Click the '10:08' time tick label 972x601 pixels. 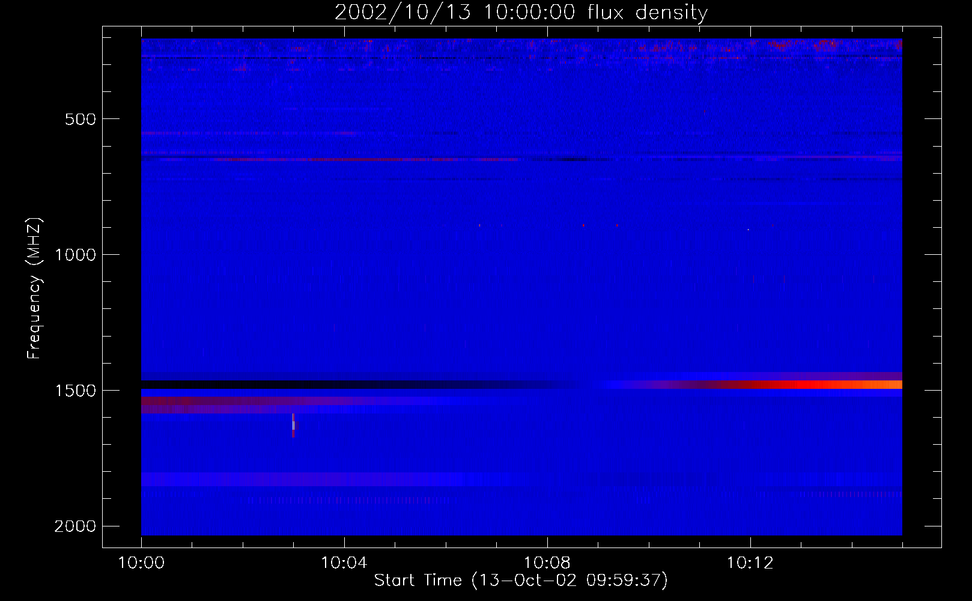[547, 563]
